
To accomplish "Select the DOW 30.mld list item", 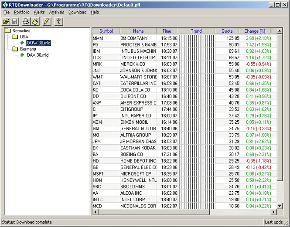I will tap(38, 43).
